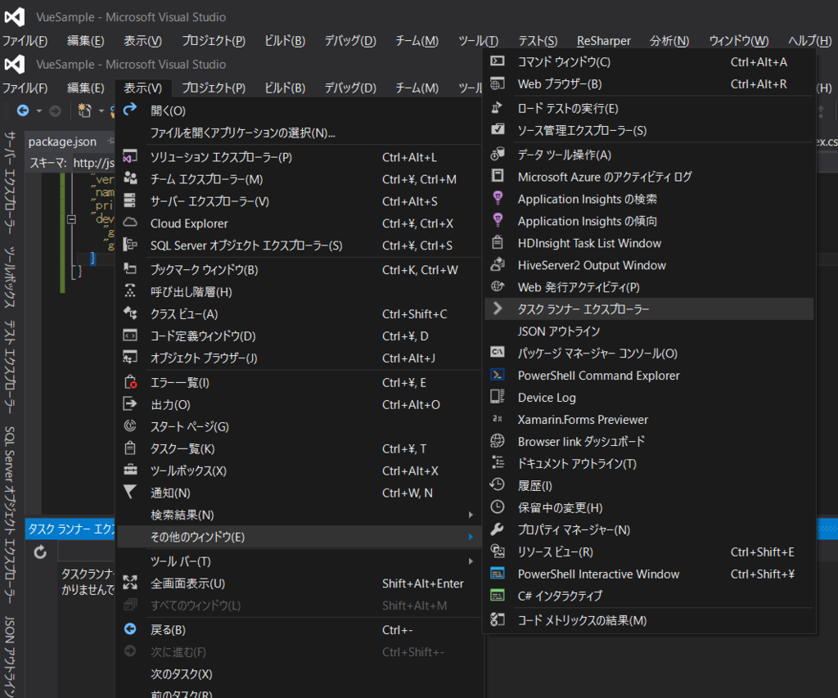This screenshot has width=838, height=698.
Task: Click the Object Browser icon
Action: pos(130,357)
